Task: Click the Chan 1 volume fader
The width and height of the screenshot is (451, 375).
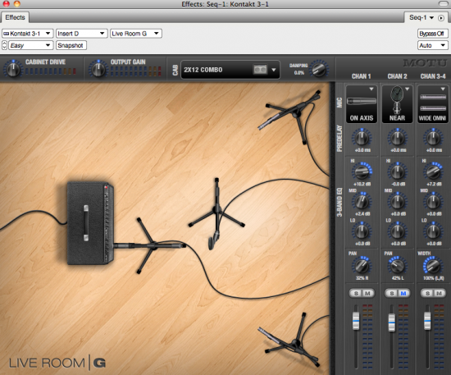Action: coord(356,320)
